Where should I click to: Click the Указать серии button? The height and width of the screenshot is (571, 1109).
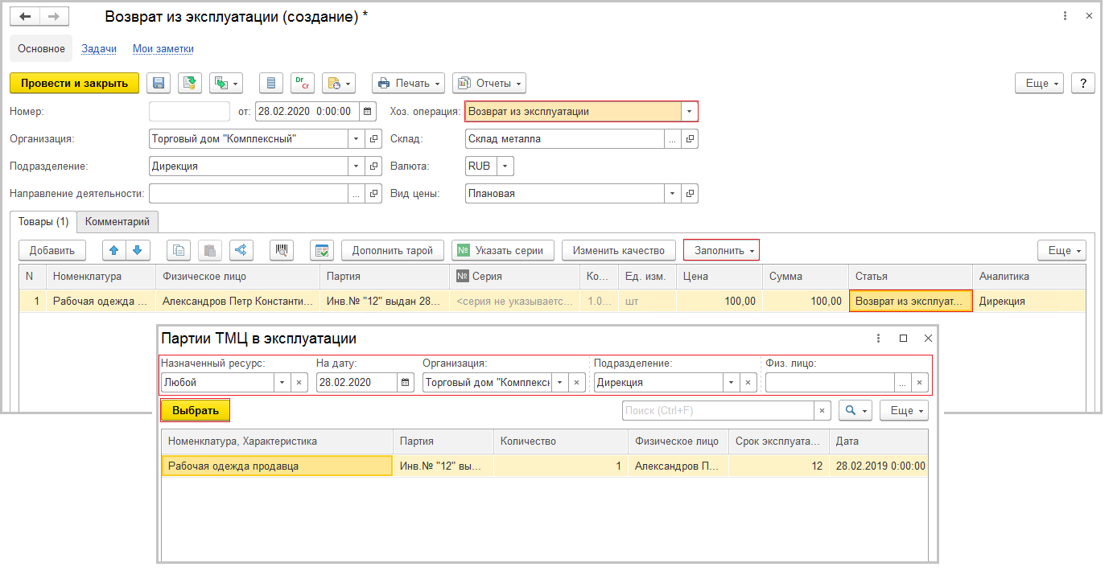tap(502, 250)
